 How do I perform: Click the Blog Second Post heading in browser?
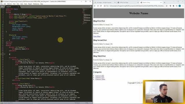pyautogui.click(x=100, y=40)
